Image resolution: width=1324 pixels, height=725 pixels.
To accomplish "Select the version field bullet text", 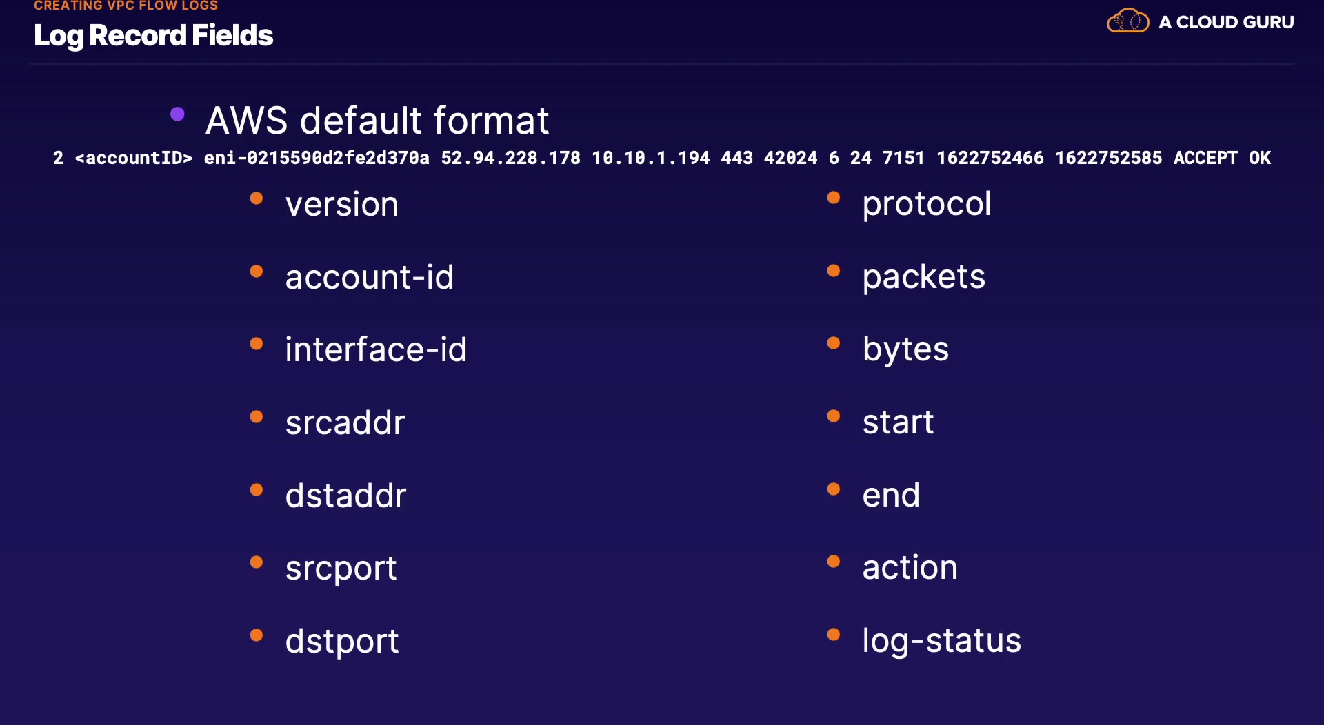I will click(x=342, y=205).
